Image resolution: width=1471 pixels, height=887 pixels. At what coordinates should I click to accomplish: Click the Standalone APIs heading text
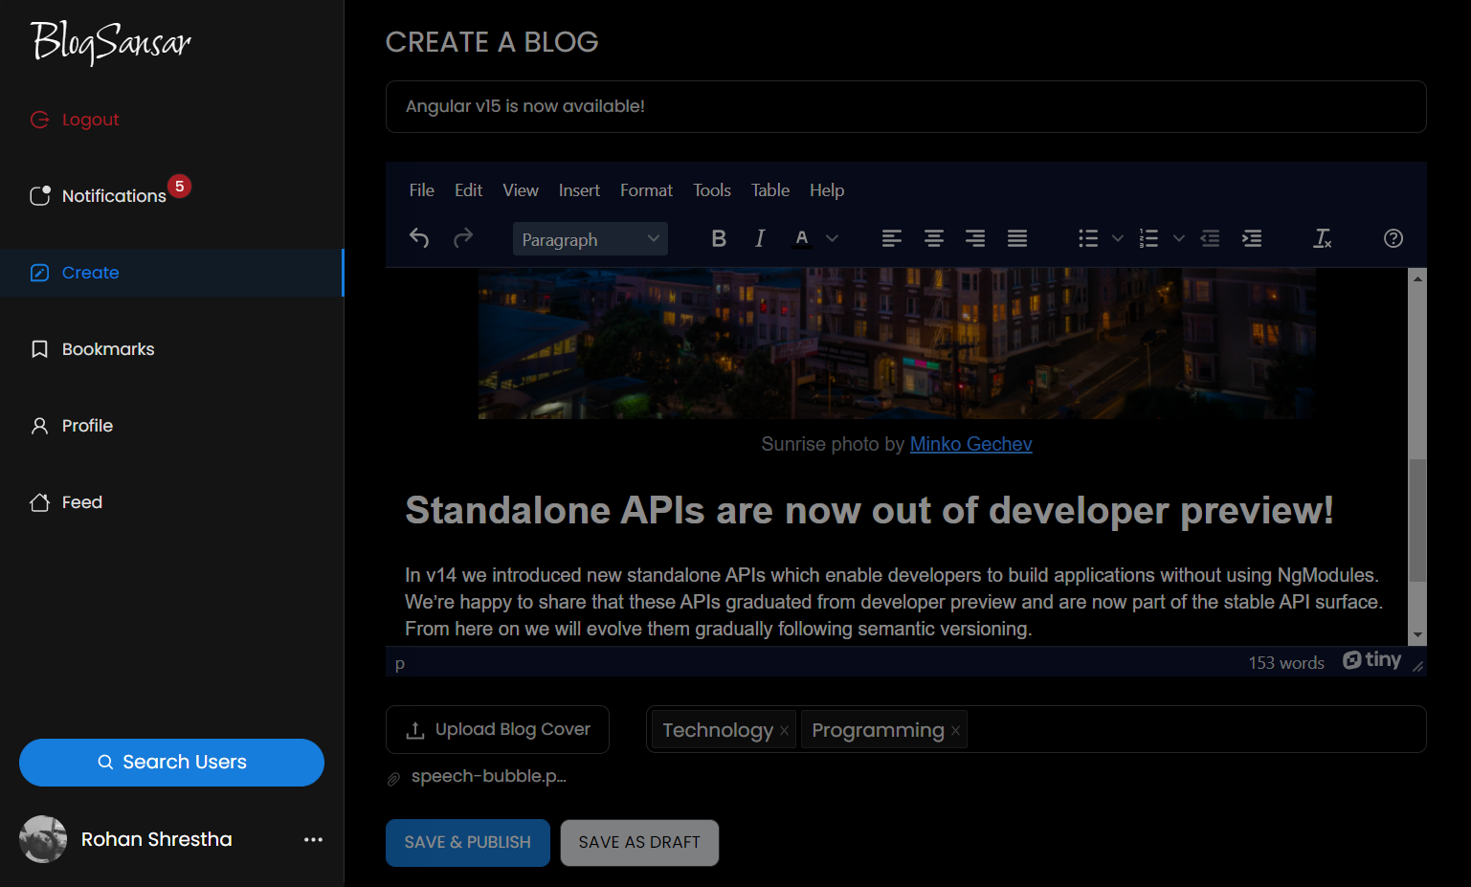click(x=869, y=511)
